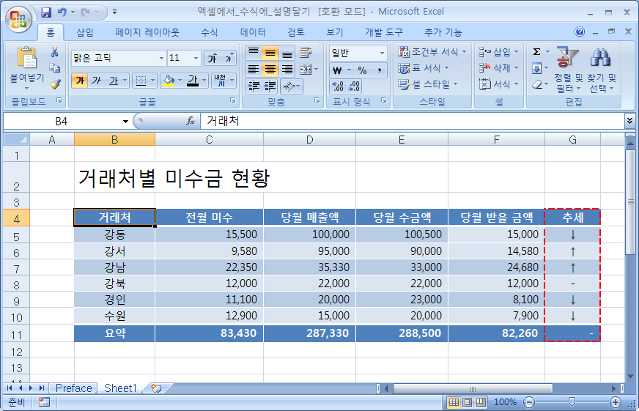
Task: Open the font size 11 dropdown
Action: pyautogui.click(x=196, y=59)
